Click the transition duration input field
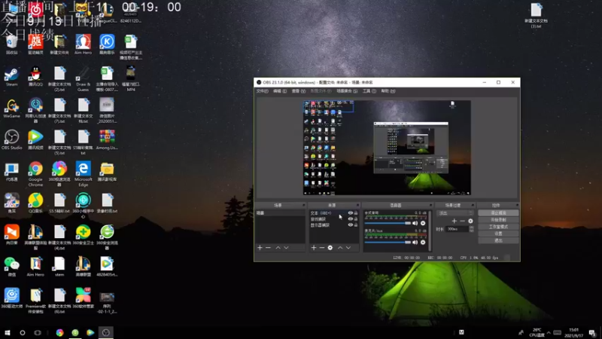This screenshot has height=339, width=602. [458, 229]
